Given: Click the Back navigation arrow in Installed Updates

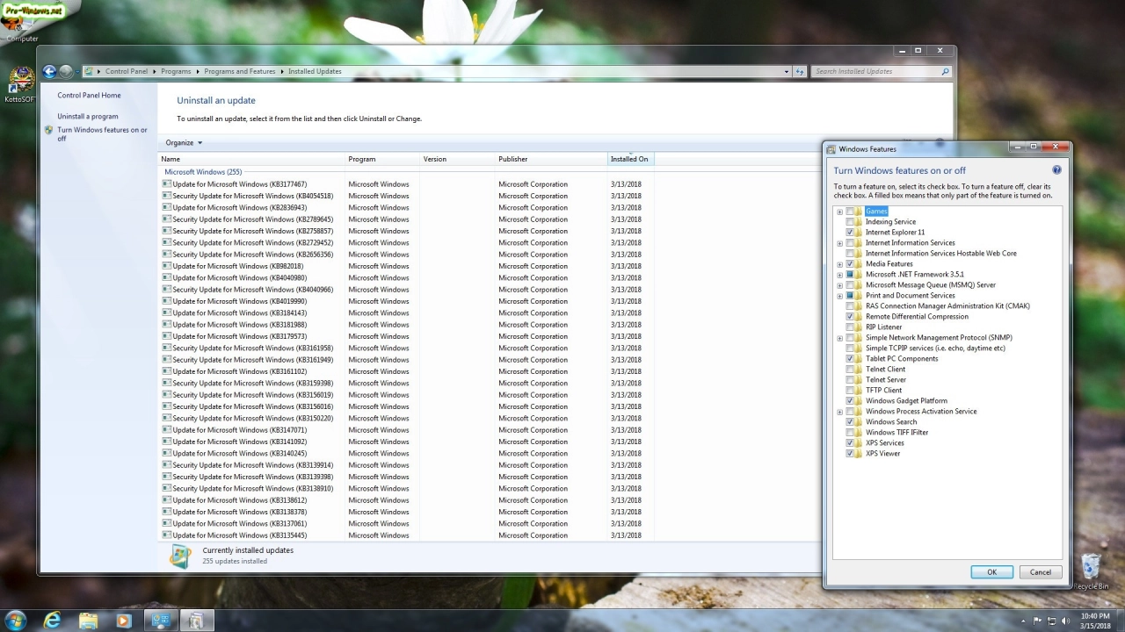Looking at the screenshot, I should click(50, 71).
